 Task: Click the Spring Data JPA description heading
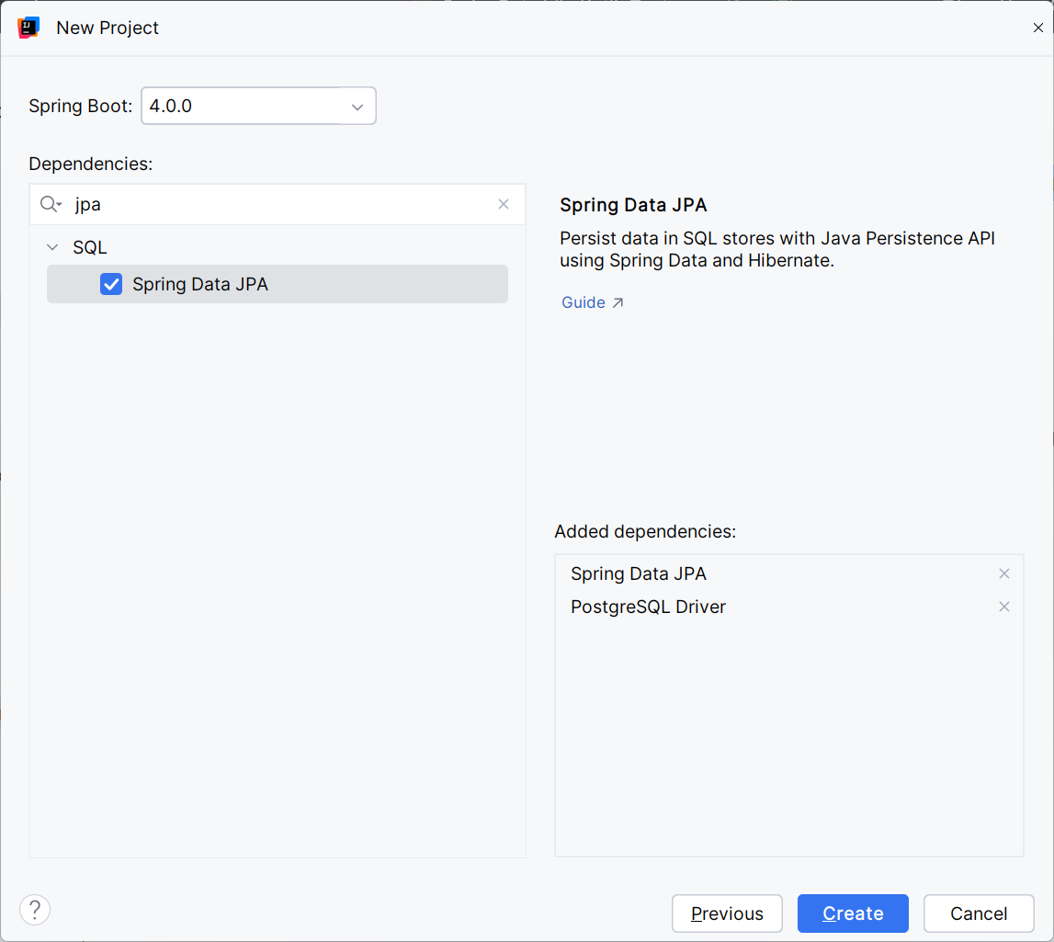point(633,205)
